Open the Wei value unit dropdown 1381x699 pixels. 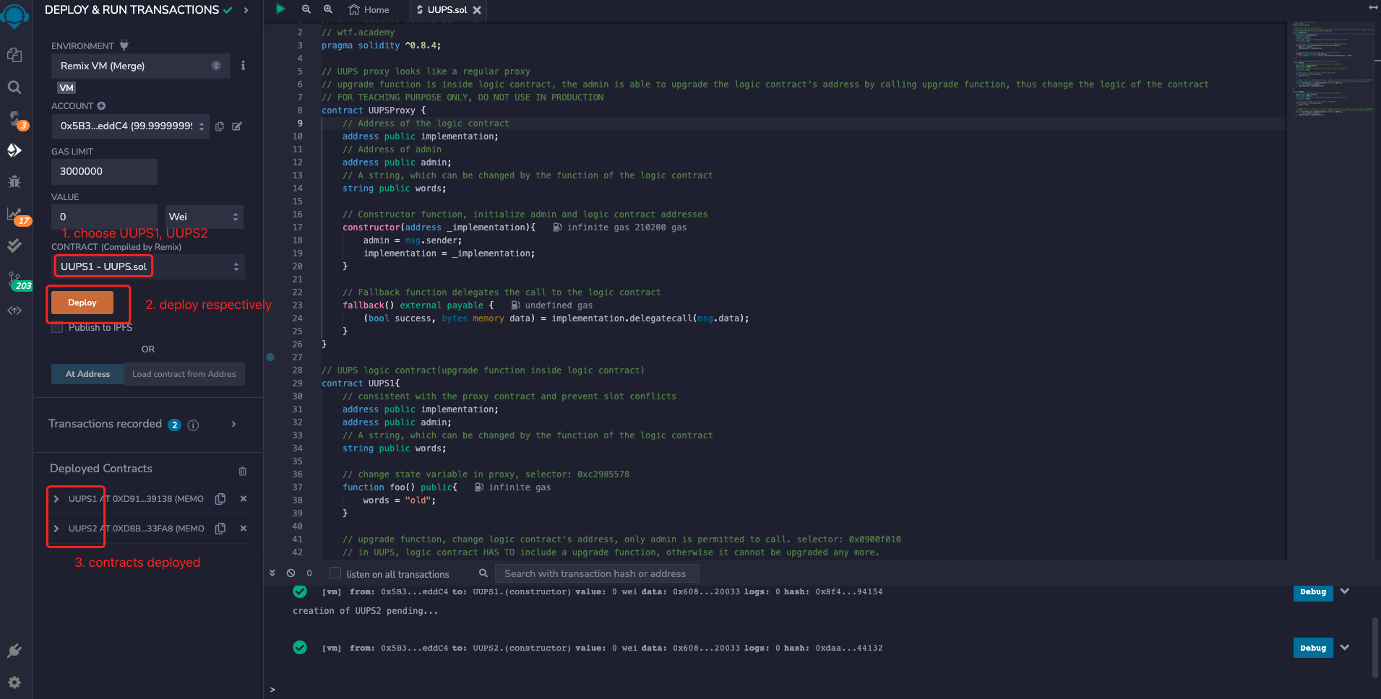pyautogui.click(x=205, y=217)
